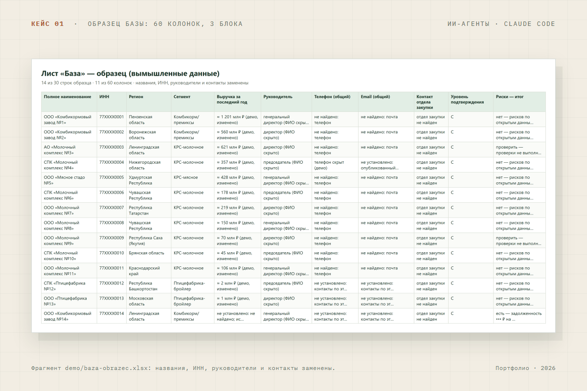The width and height of the screenshot is (587, 391).
Task: Click the «есть — задолженность» risk cell
Action: (x=519, y=316)
